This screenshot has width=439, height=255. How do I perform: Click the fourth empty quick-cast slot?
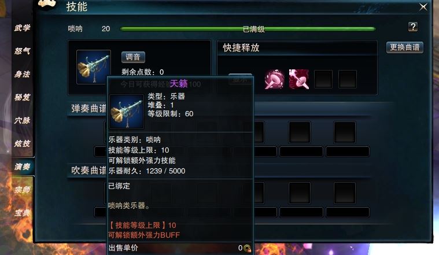(x=348, y=79)
